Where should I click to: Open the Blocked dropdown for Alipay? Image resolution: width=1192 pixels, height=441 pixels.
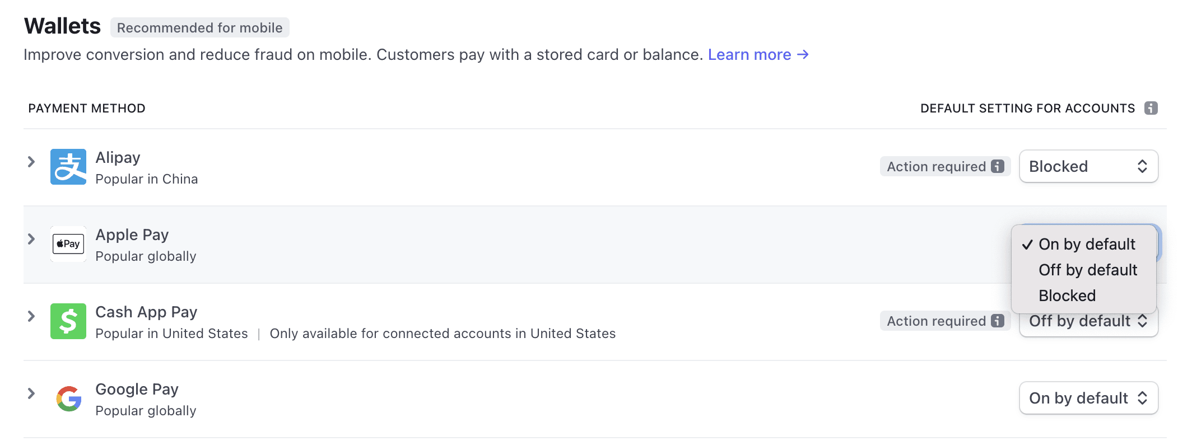(1087, 166)
